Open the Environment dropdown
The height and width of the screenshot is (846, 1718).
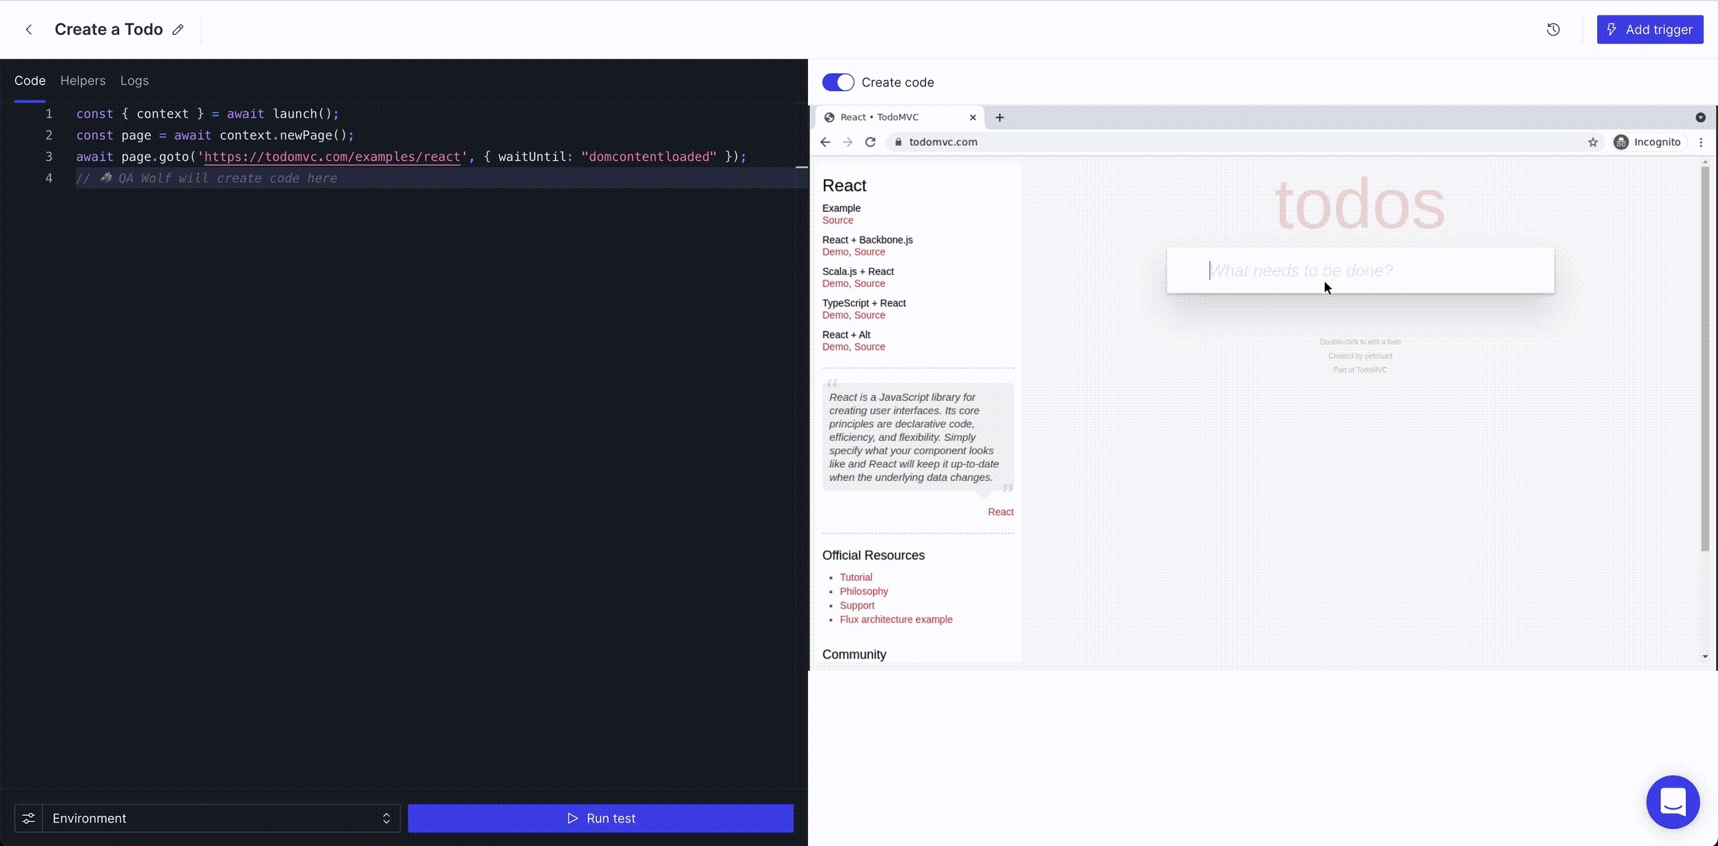(221, 818)
